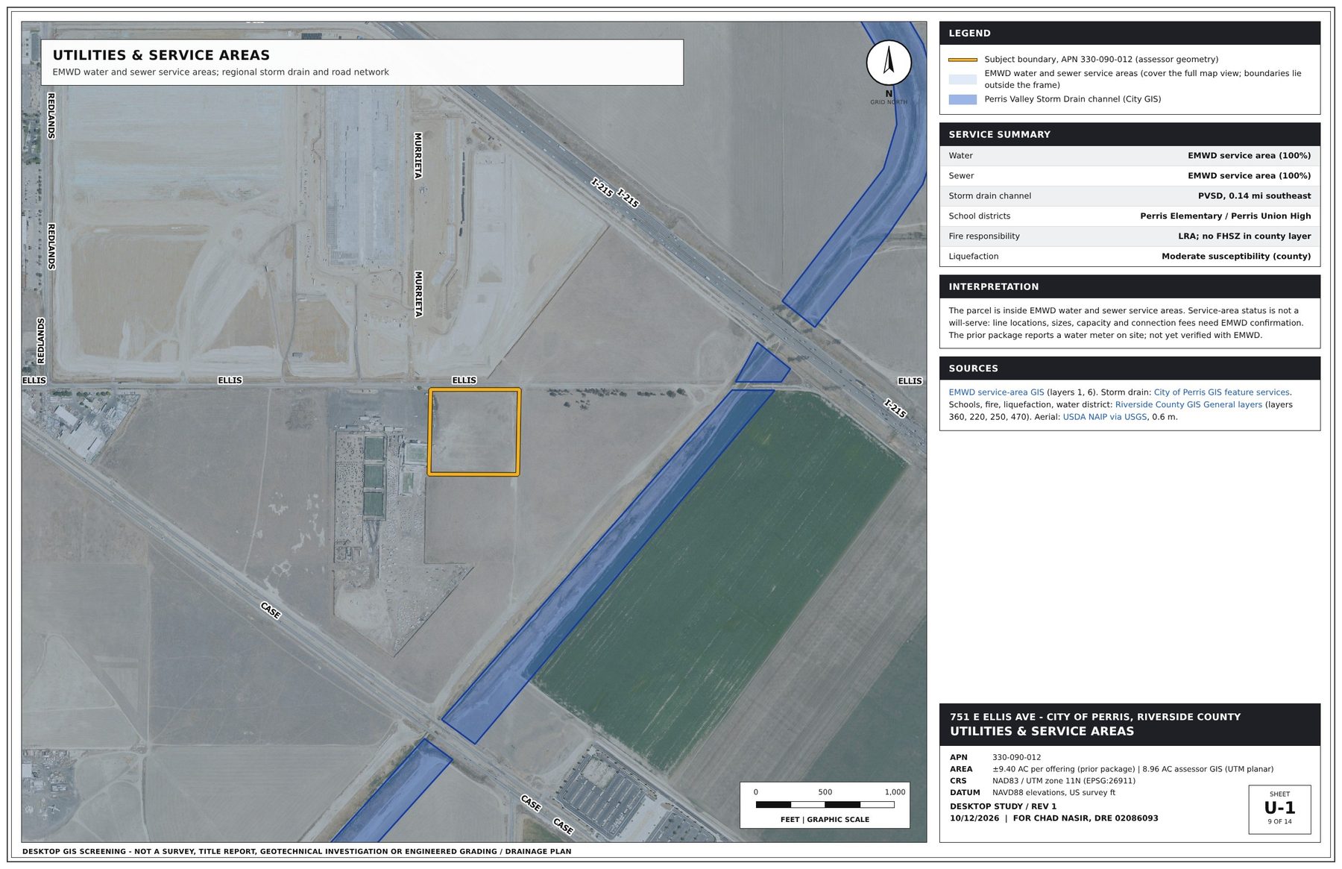1342x869 pixels.
Task: Click 'LRA; no FHSZ in county layer' value
Action: (x=1244, y=236)
